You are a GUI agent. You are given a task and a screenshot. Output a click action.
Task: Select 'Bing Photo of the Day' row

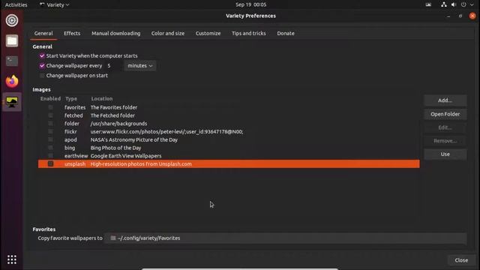(229, 148)
